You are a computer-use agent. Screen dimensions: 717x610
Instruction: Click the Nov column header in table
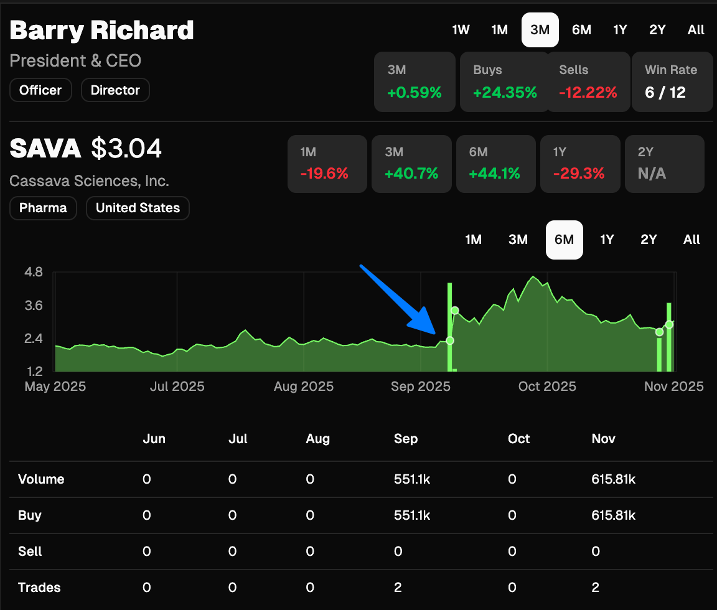603,439
